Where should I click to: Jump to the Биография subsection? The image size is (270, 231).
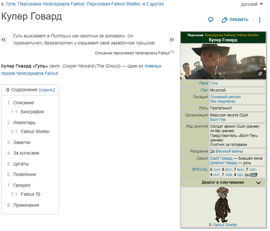[x=32, y=112]
